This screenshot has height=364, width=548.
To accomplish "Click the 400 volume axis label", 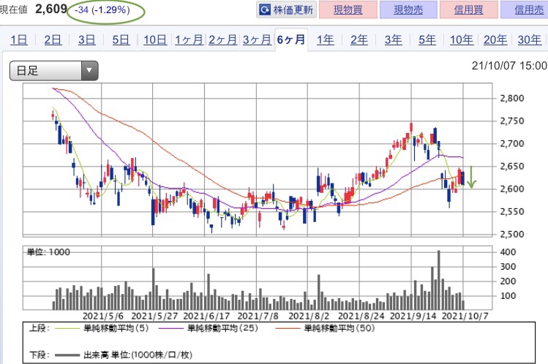I will pos(508,252).
